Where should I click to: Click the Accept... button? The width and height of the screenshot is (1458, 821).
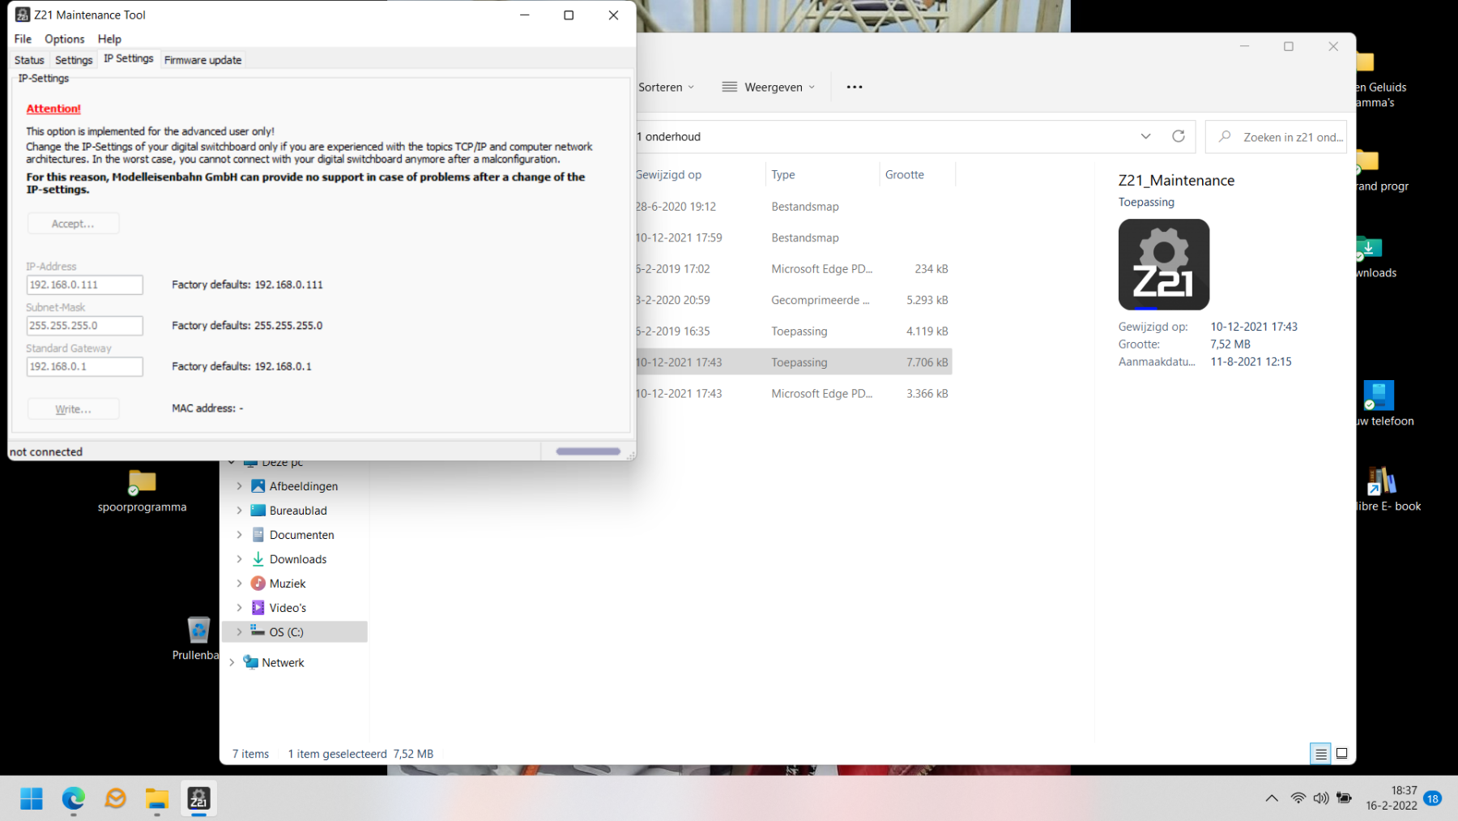coord(73,224)
